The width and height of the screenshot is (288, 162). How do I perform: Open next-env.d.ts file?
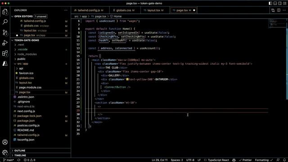[26, 106]
